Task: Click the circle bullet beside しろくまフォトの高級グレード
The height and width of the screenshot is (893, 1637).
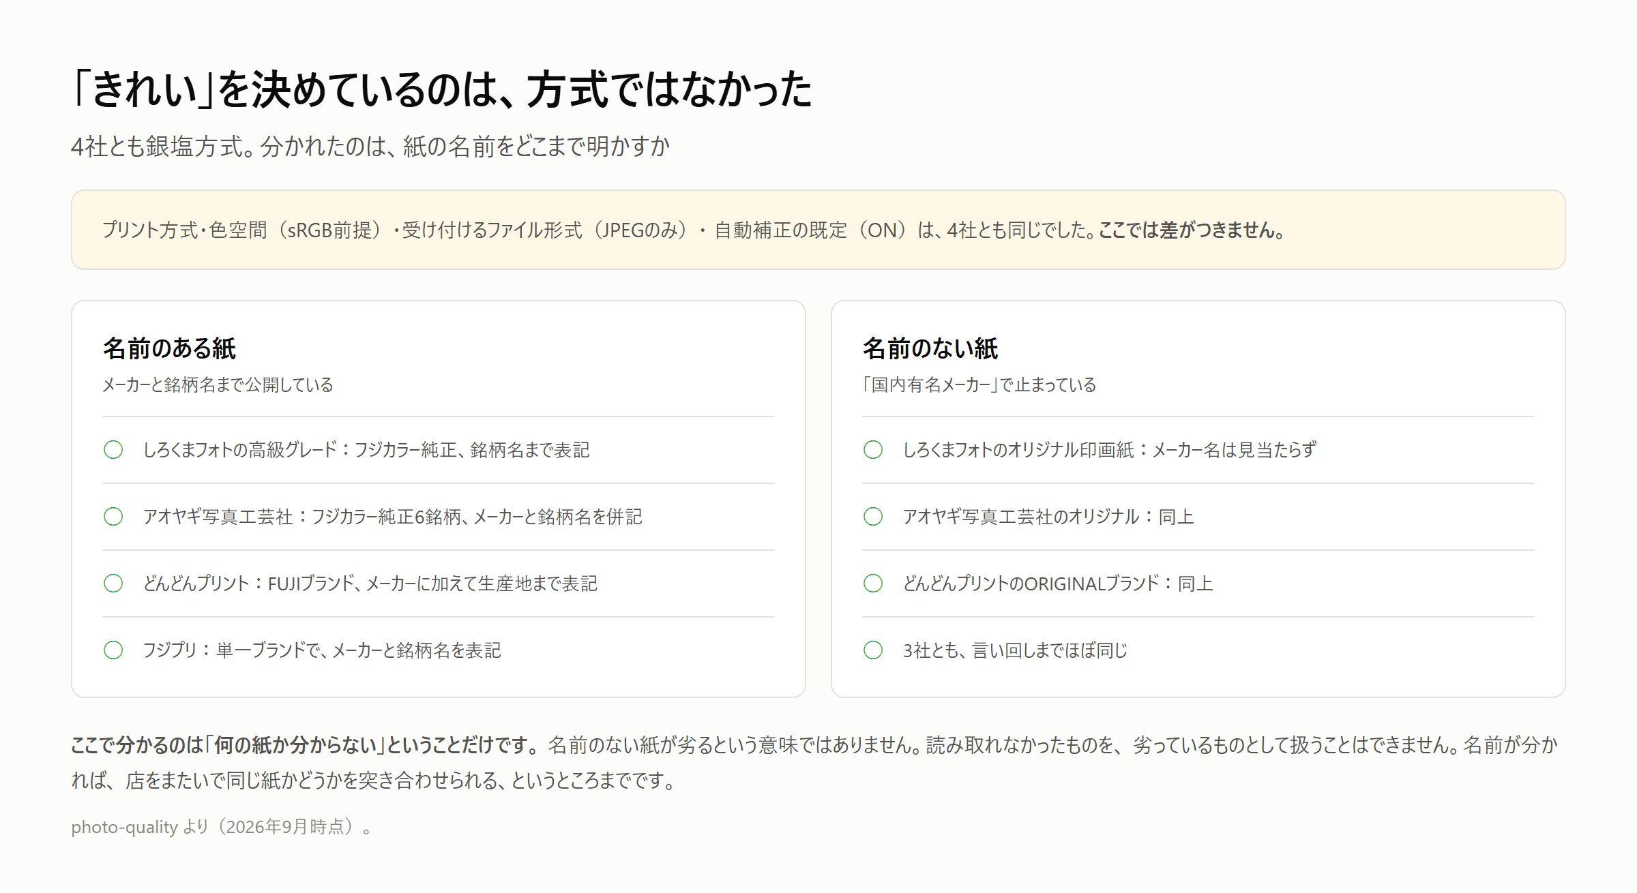Action: (113, 450)
